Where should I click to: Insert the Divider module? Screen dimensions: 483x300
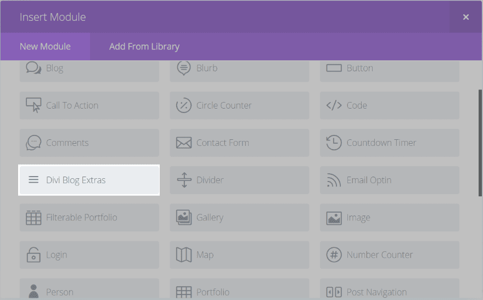(239, 180)
